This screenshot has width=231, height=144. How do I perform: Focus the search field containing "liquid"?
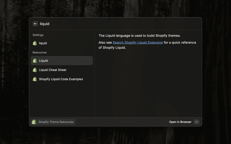(108, 24)
